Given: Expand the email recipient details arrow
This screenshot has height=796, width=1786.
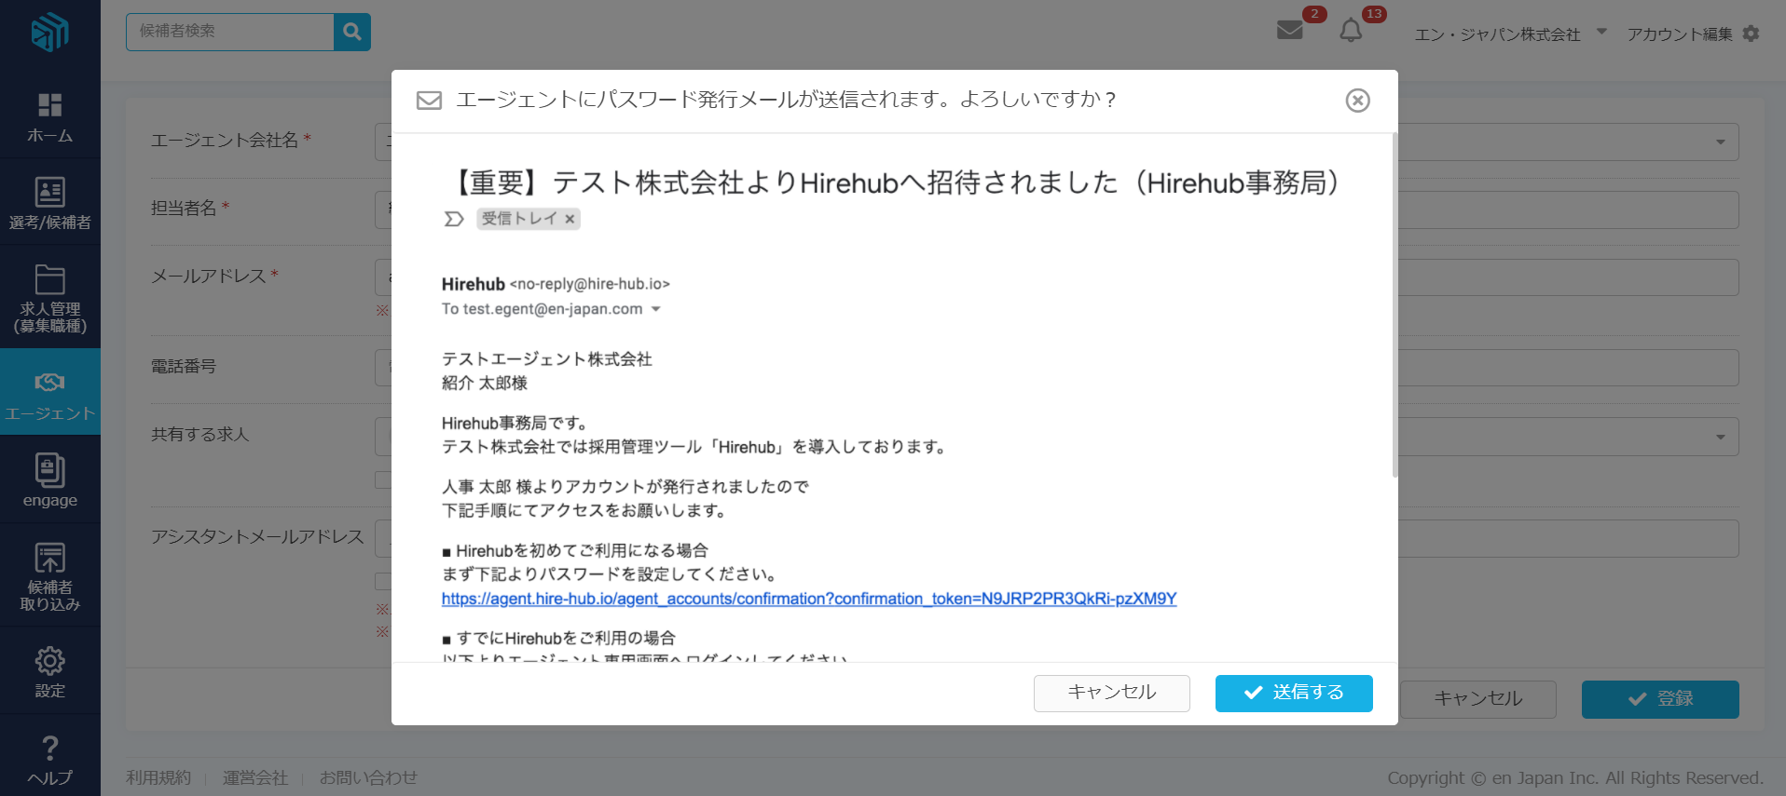Looking at the screenshot, I should point(656,309).
